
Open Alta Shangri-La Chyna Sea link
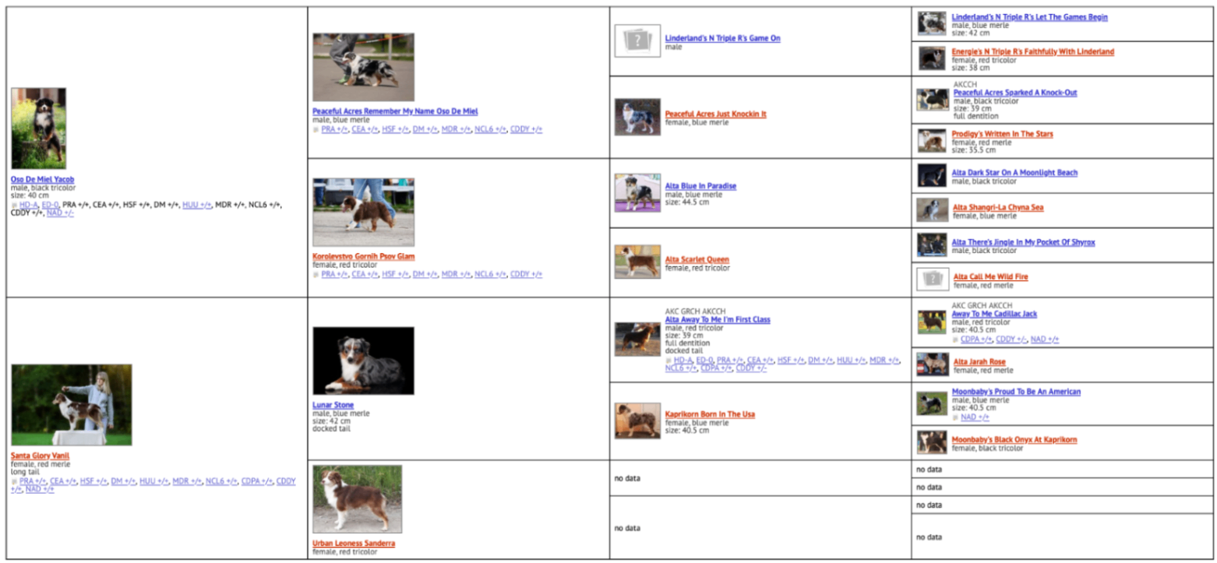click(x=998, y=207)
